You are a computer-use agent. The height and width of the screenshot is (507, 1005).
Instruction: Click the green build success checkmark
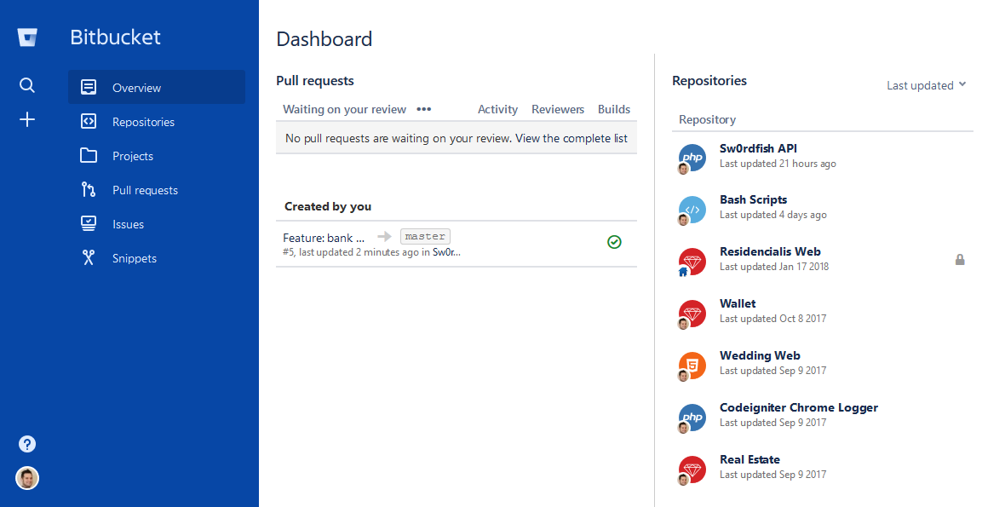pos(614,242)
